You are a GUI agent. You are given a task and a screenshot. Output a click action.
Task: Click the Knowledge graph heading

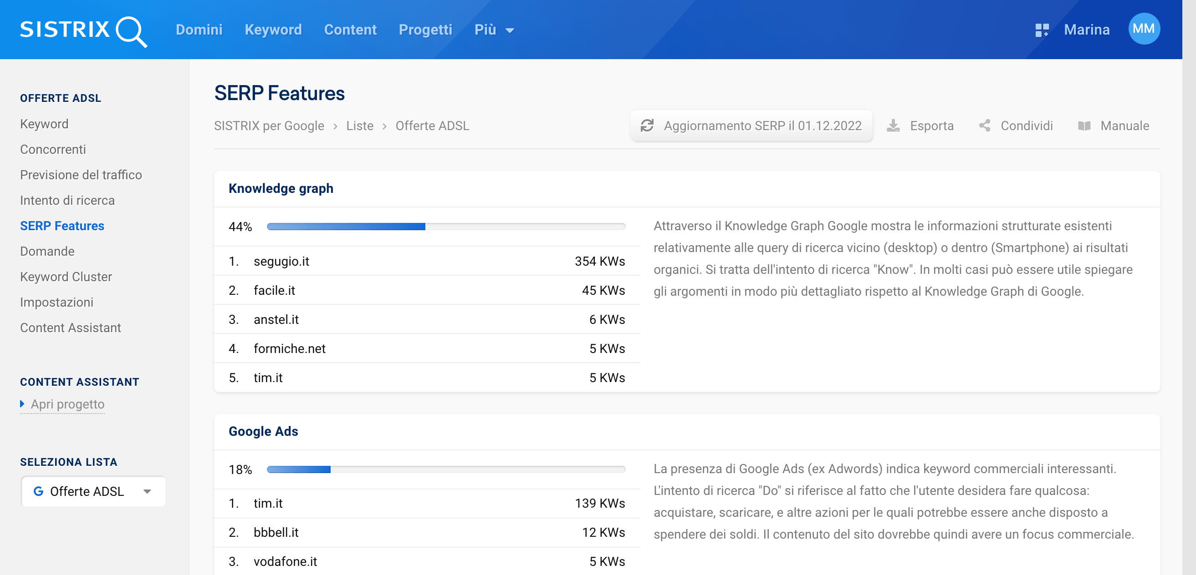281,188
